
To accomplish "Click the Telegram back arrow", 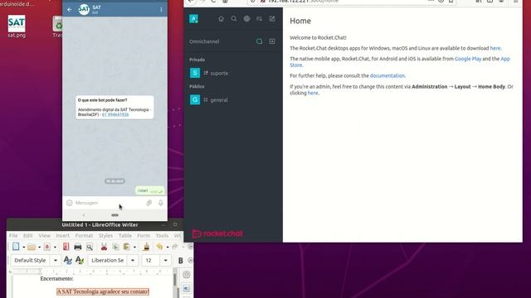I will (x=70, y=10).
